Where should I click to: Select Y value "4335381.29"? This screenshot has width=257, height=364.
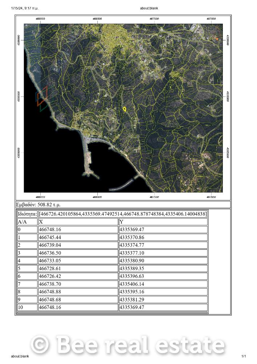point(132,300)
